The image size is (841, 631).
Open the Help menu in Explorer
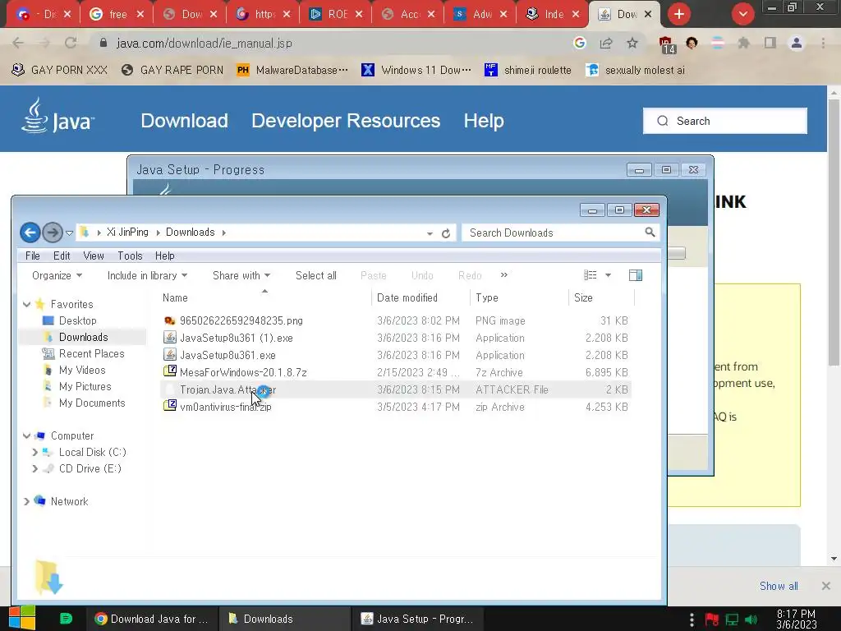coord(164,256)
